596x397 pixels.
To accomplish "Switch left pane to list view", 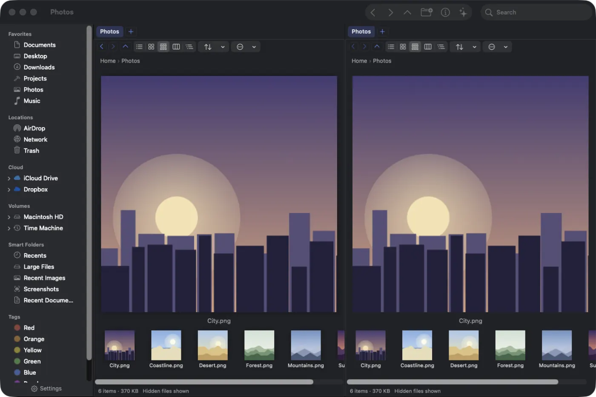I will 139,47.
